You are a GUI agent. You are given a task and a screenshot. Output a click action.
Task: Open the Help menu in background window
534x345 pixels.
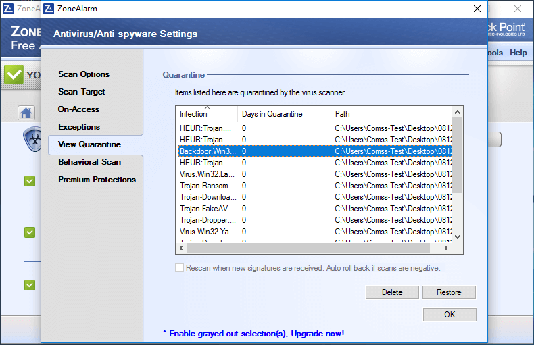pos(518,53)
